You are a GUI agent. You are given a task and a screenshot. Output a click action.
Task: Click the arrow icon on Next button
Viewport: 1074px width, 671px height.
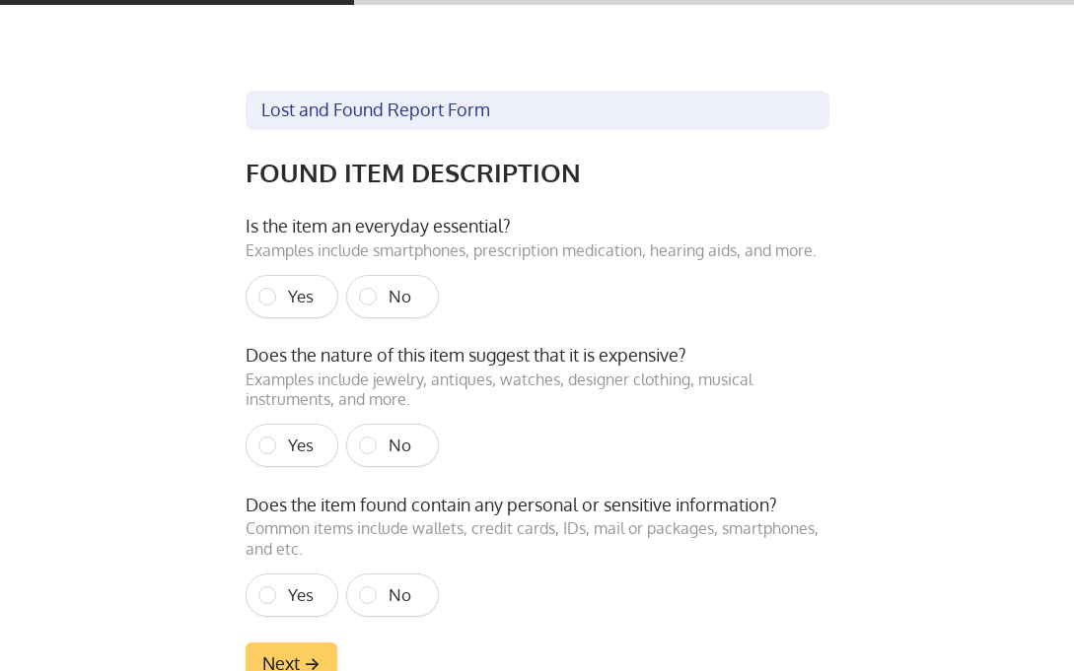[313, 664]
